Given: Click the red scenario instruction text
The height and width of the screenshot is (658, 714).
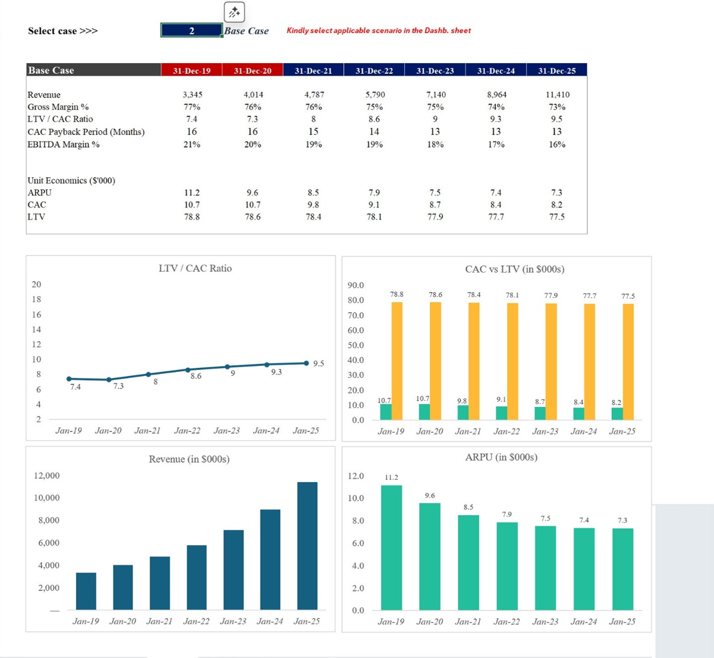Looking at the screenshot, I should 378,31.
